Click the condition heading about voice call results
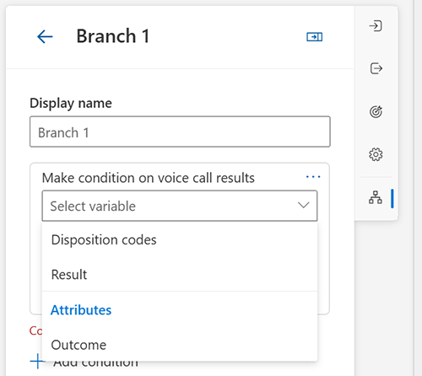Image resolution: width=422 pixels, height=376 pixels. (149, 178)
